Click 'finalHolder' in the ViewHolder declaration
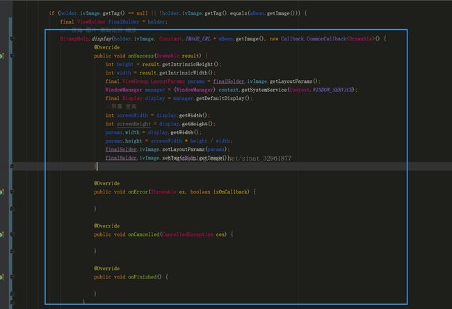452x309 pixels. pos(124,22)
